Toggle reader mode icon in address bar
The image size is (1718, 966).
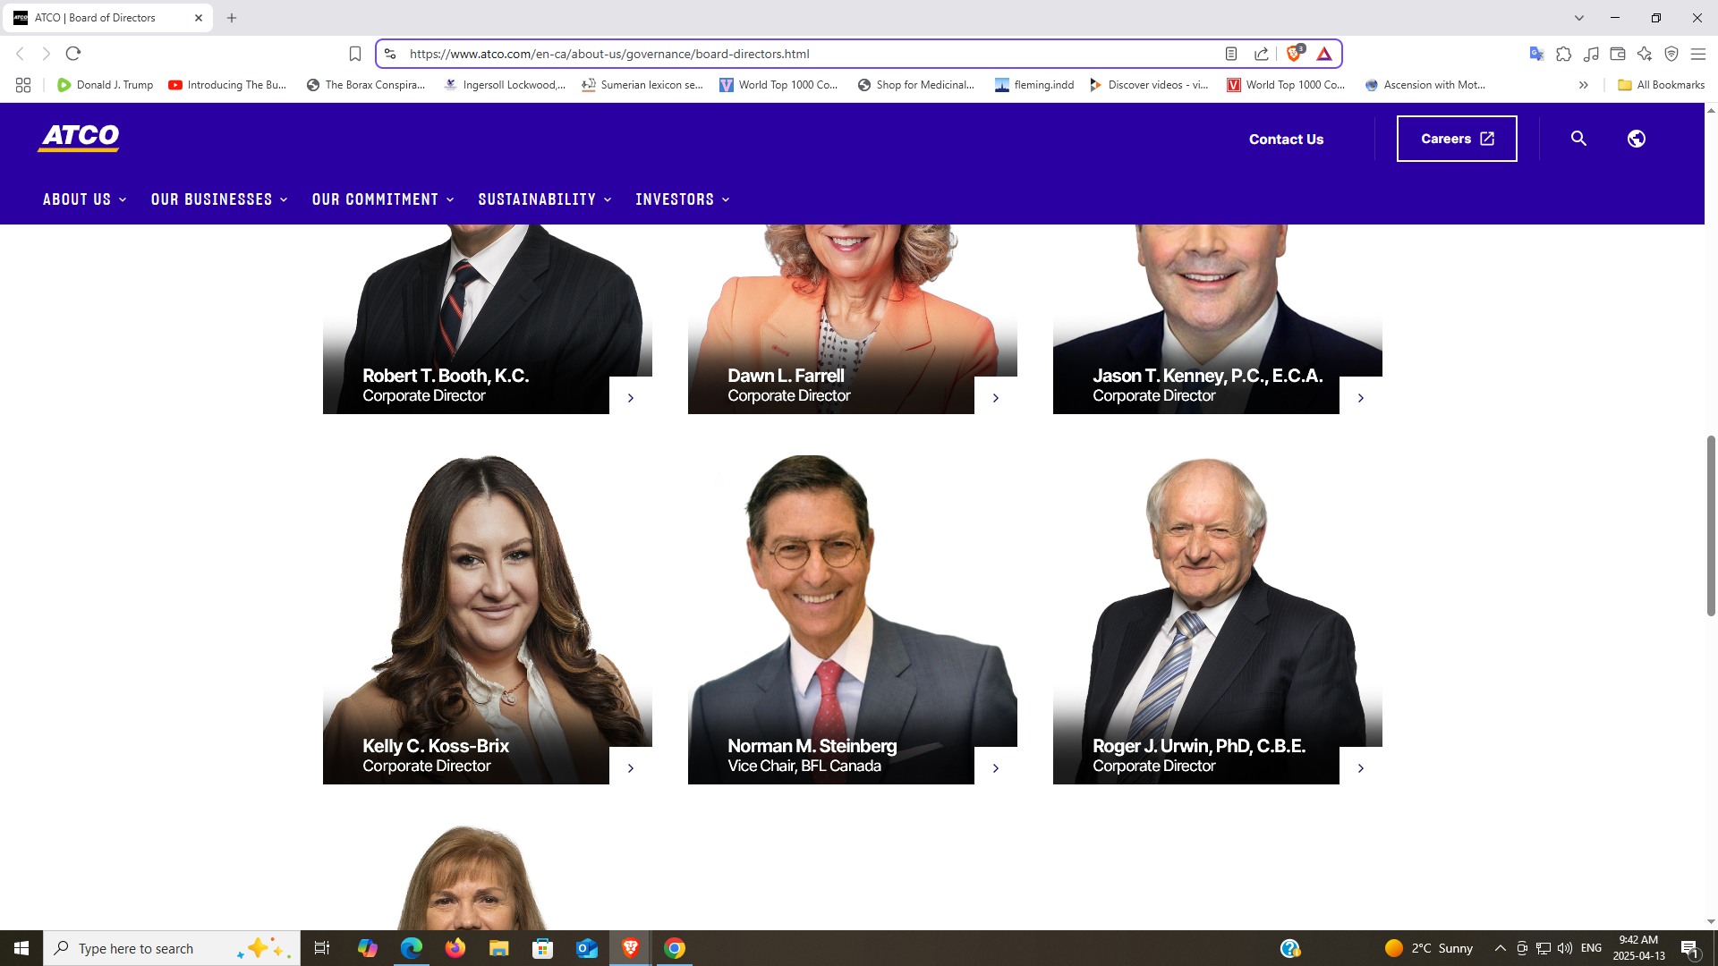click(1231, 54)
